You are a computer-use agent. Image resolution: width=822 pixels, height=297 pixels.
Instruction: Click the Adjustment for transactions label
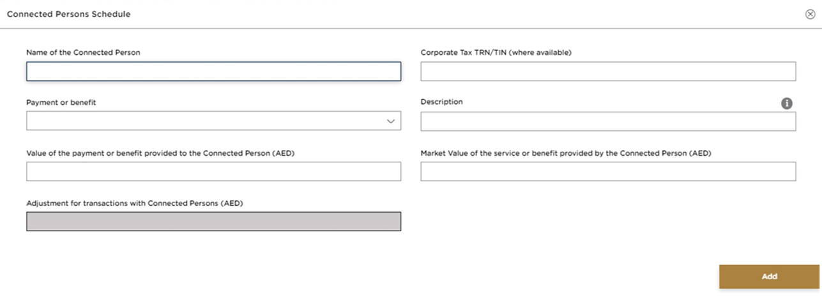coord(135,203)
